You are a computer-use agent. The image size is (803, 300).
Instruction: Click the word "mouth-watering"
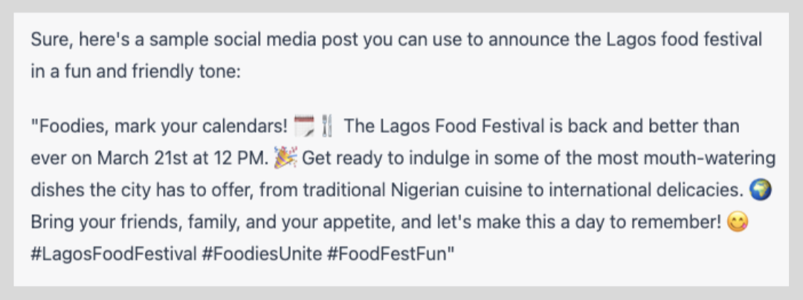point(709,158)
